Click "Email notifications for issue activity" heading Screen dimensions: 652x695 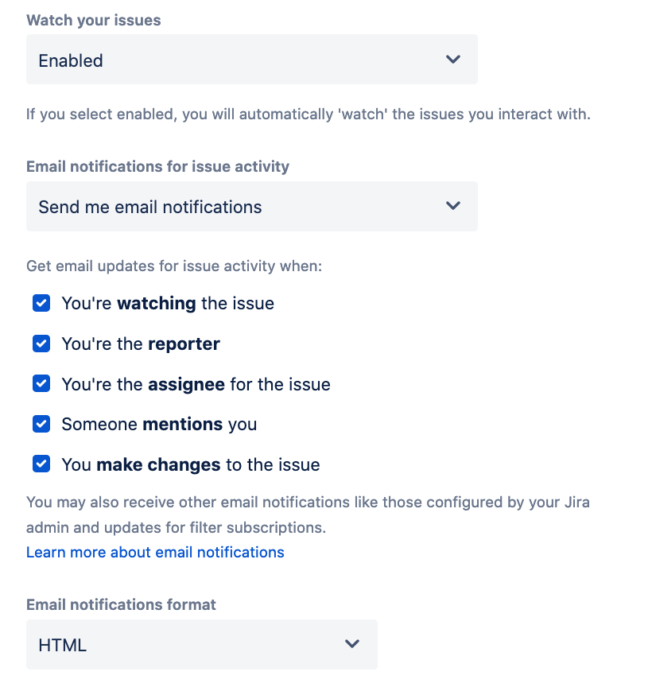[157, 167]
